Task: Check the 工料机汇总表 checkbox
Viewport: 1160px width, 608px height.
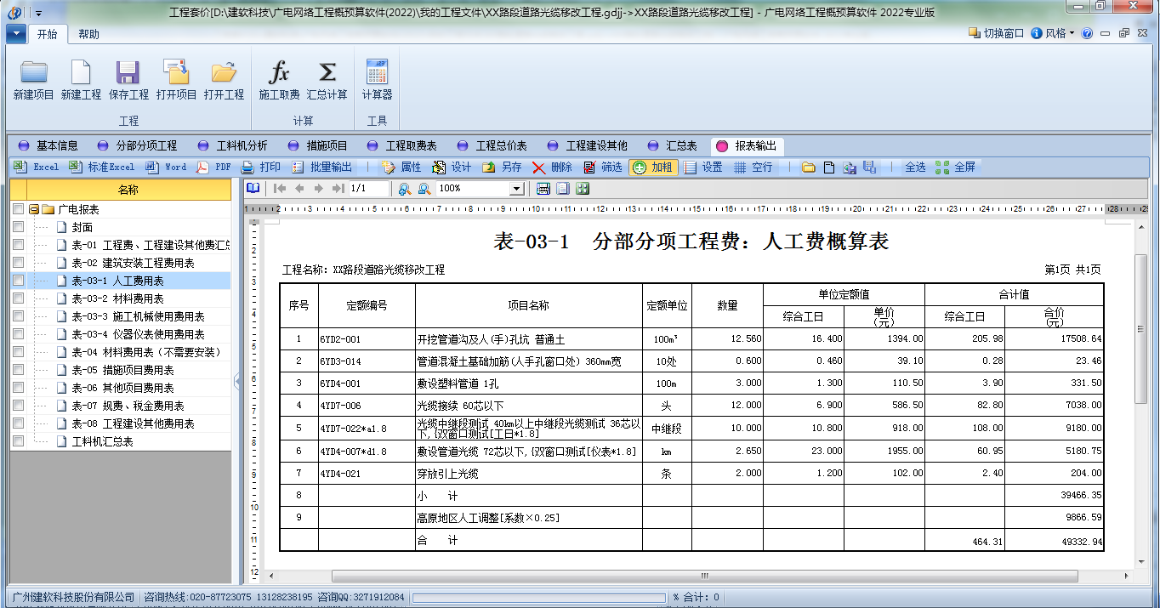Action: point(18,441)
